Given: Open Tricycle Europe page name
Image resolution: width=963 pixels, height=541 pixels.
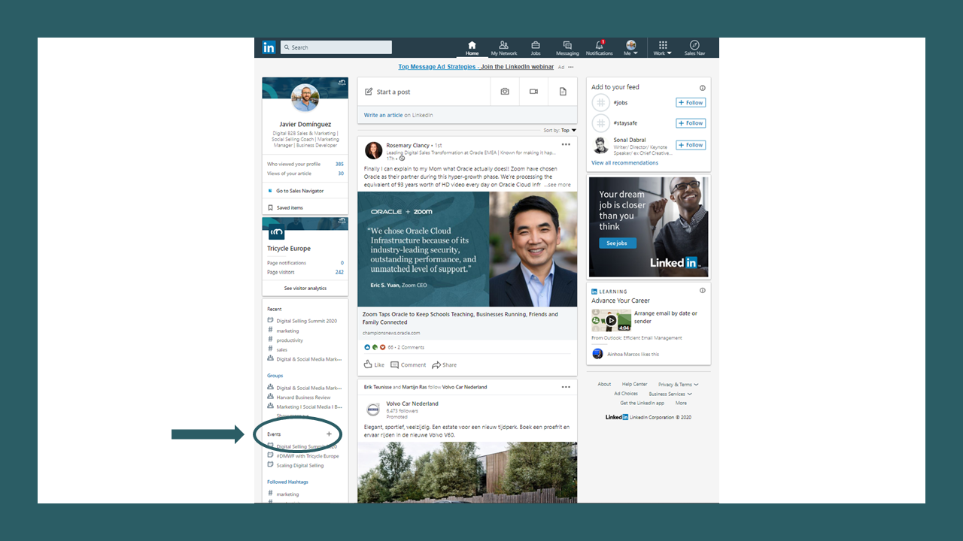Looking at the screenshot, I should point(289,249).
